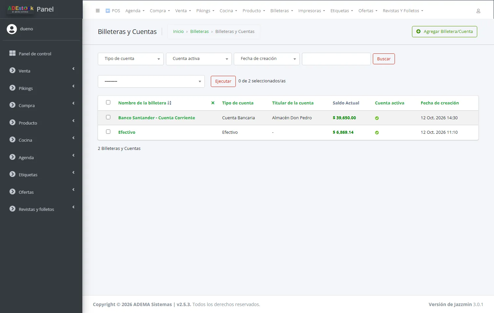
Task: Click the Panel de control grid icon
Action: pos(13,53)
